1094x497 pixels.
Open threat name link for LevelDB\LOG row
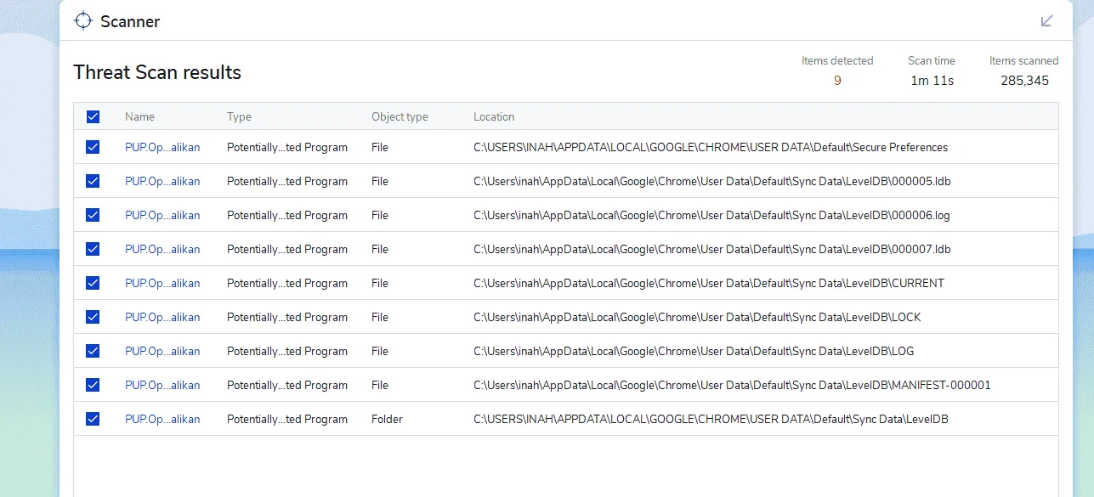pos(162,351)
